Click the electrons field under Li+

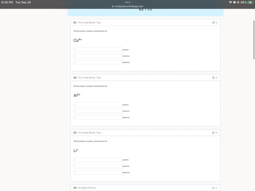[98, 173]
